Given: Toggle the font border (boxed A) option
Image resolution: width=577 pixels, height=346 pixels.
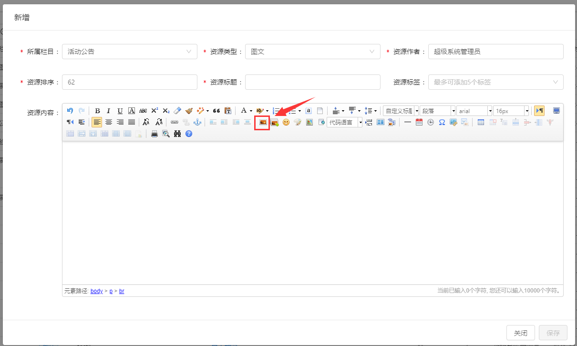Looking at the screenshot, I should point(132,111).
